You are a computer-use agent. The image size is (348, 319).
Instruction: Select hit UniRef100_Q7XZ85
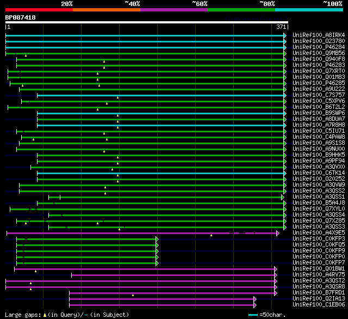[319, 221]
